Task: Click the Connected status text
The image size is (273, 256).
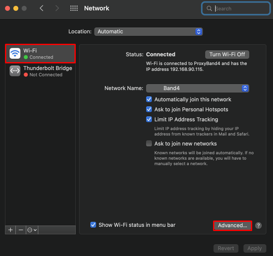Action: 161,54
